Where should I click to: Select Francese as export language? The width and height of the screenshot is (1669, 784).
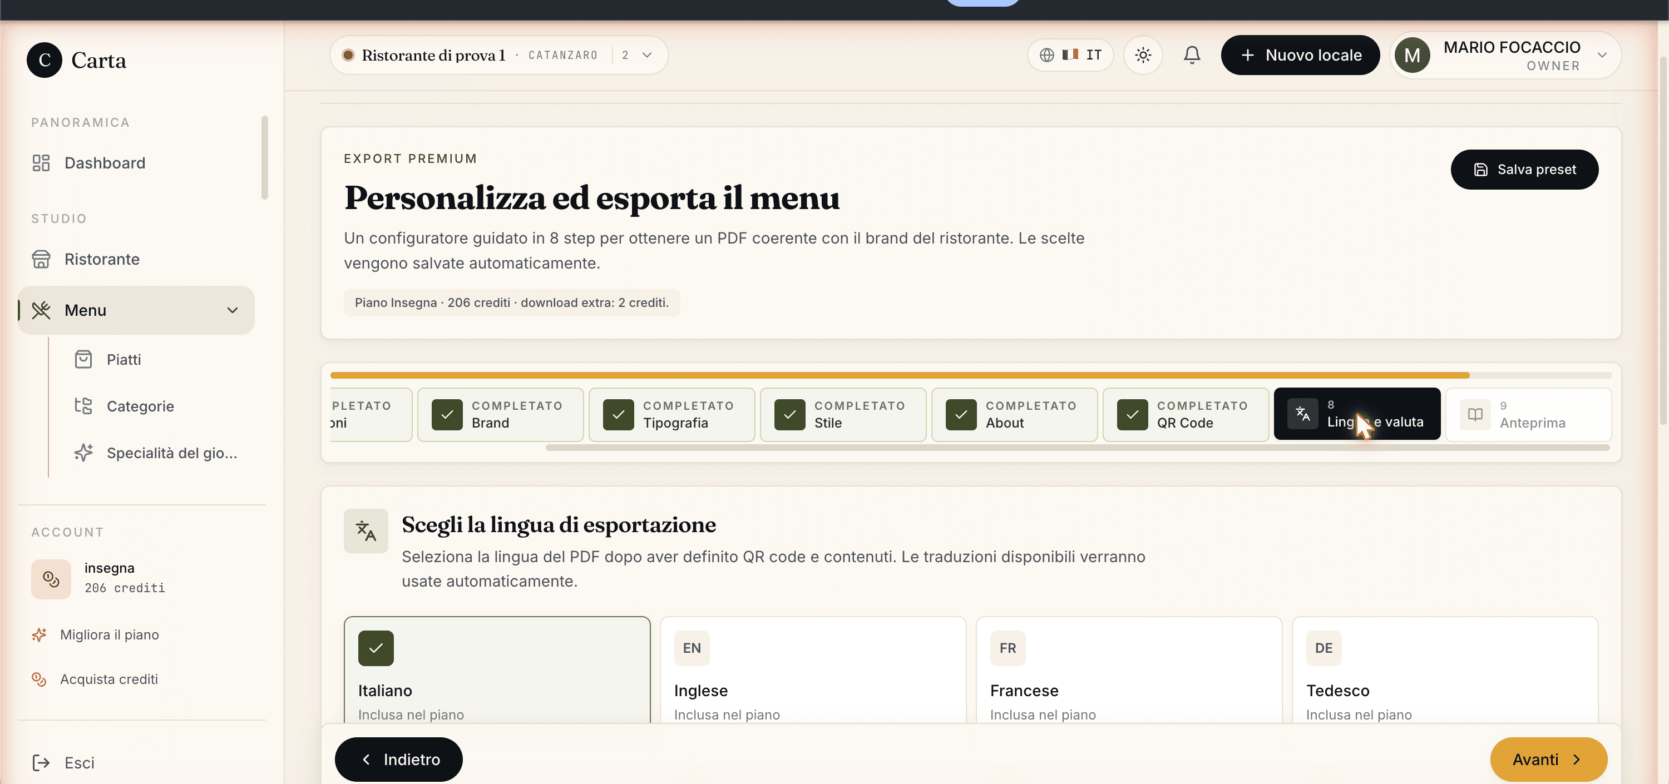click(1129, 669)
